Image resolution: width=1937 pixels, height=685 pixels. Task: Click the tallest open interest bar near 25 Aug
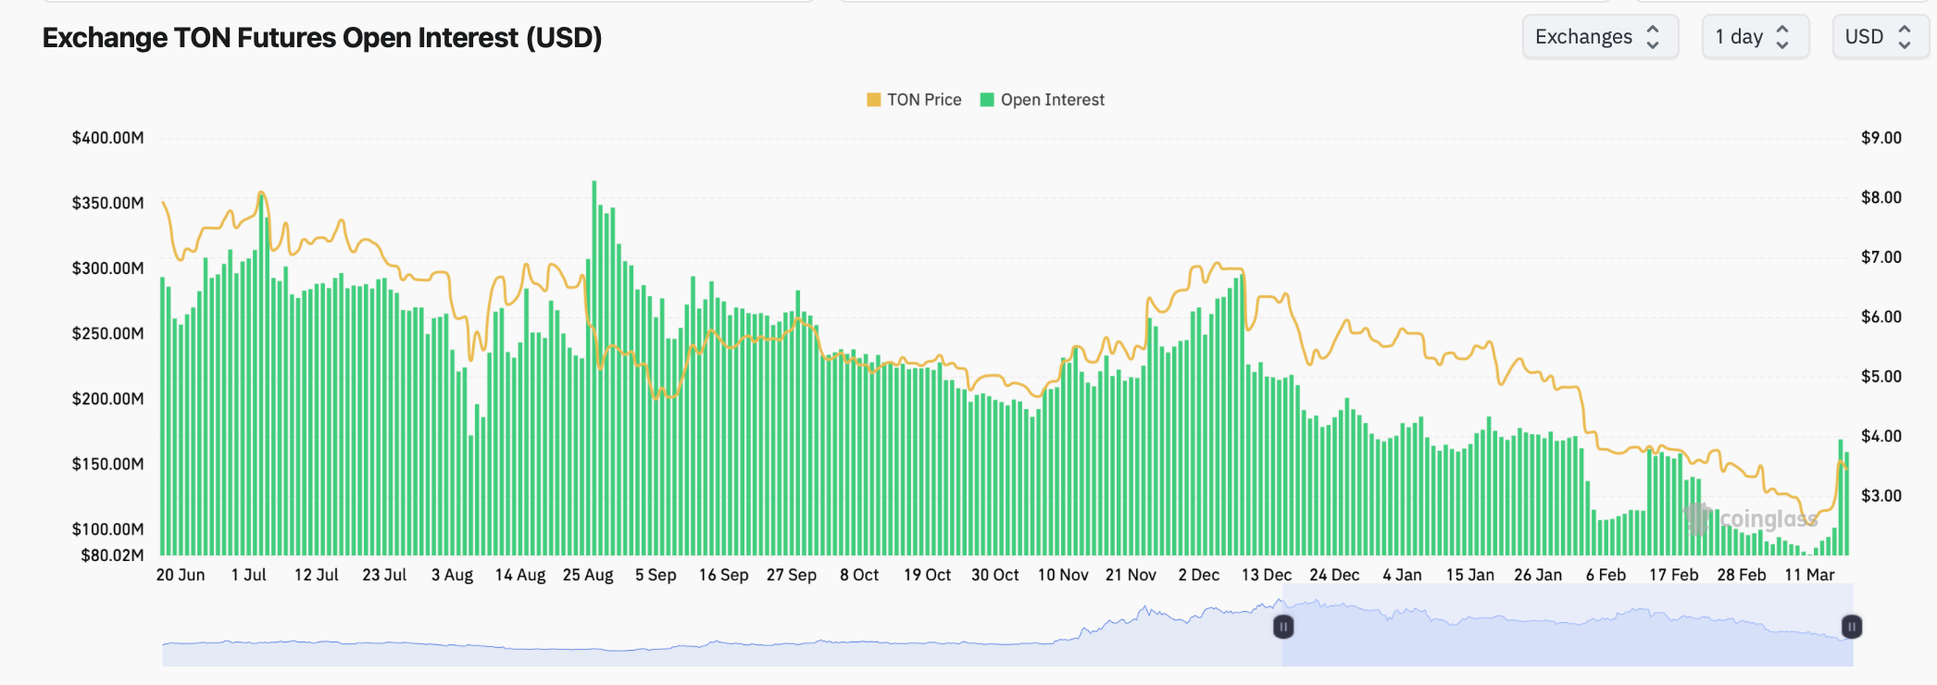tap(594, 367)
